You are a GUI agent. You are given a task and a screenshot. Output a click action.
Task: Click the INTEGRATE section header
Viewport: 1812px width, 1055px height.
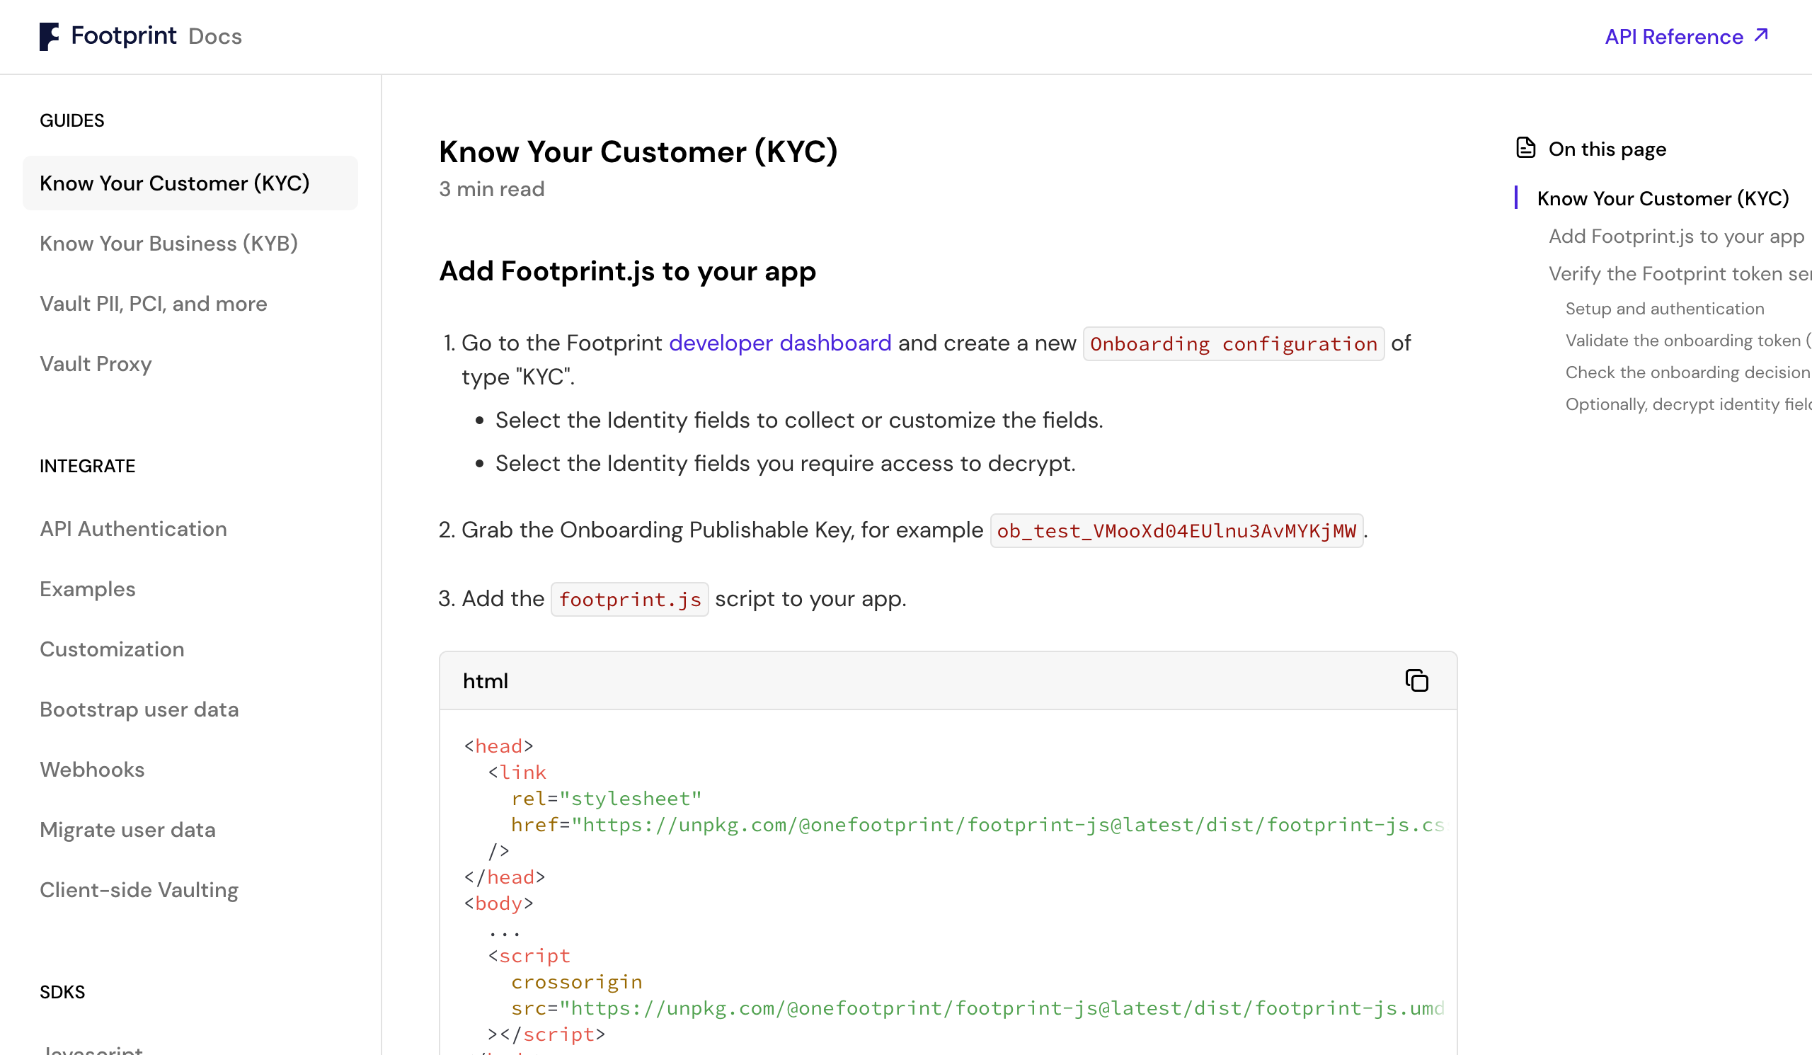[x=88, y=466]
